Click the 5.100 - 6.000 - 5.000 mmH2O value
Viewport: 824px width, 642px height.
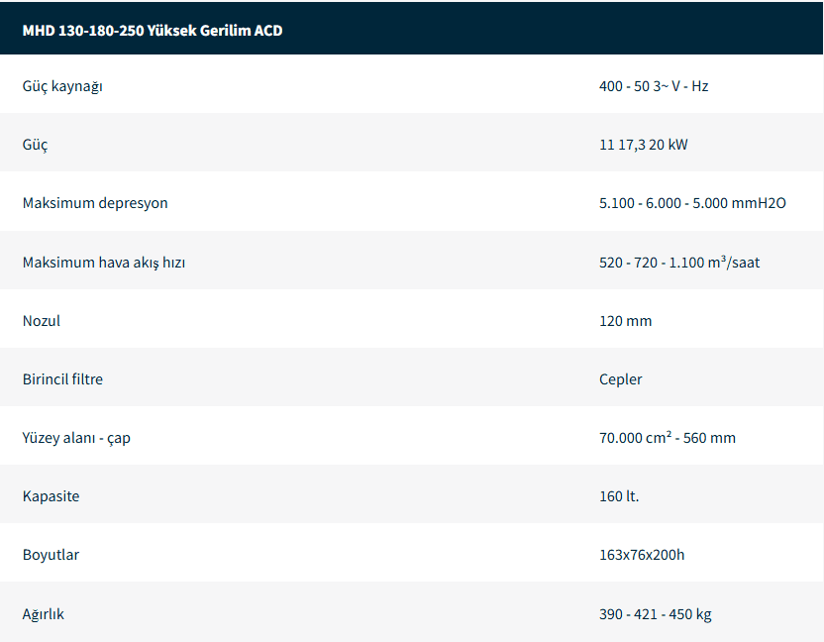[692, 203]
